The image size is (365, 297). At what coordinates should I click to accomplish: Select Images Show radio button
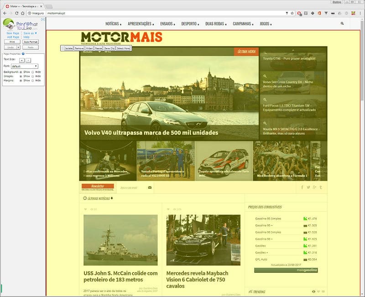click(x=21, y=76)
